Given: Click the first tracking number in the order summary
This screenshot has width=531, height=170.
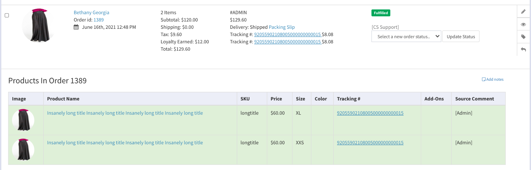Looking at the screenshot, I should coord(288,34).
